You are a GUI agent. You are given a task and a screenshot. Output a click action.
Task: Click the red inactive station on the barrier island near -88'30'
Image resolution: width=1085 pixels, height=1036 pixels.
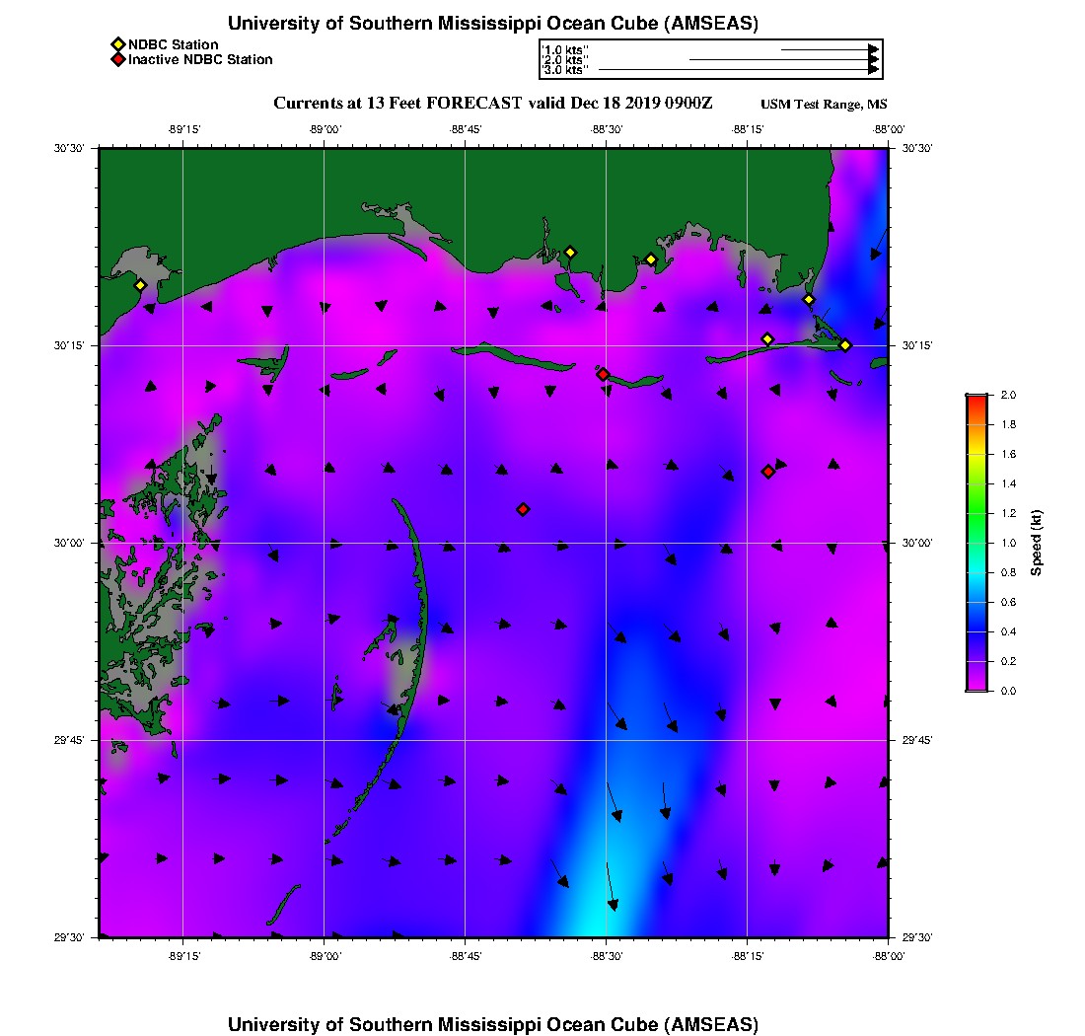coord(603,374)
